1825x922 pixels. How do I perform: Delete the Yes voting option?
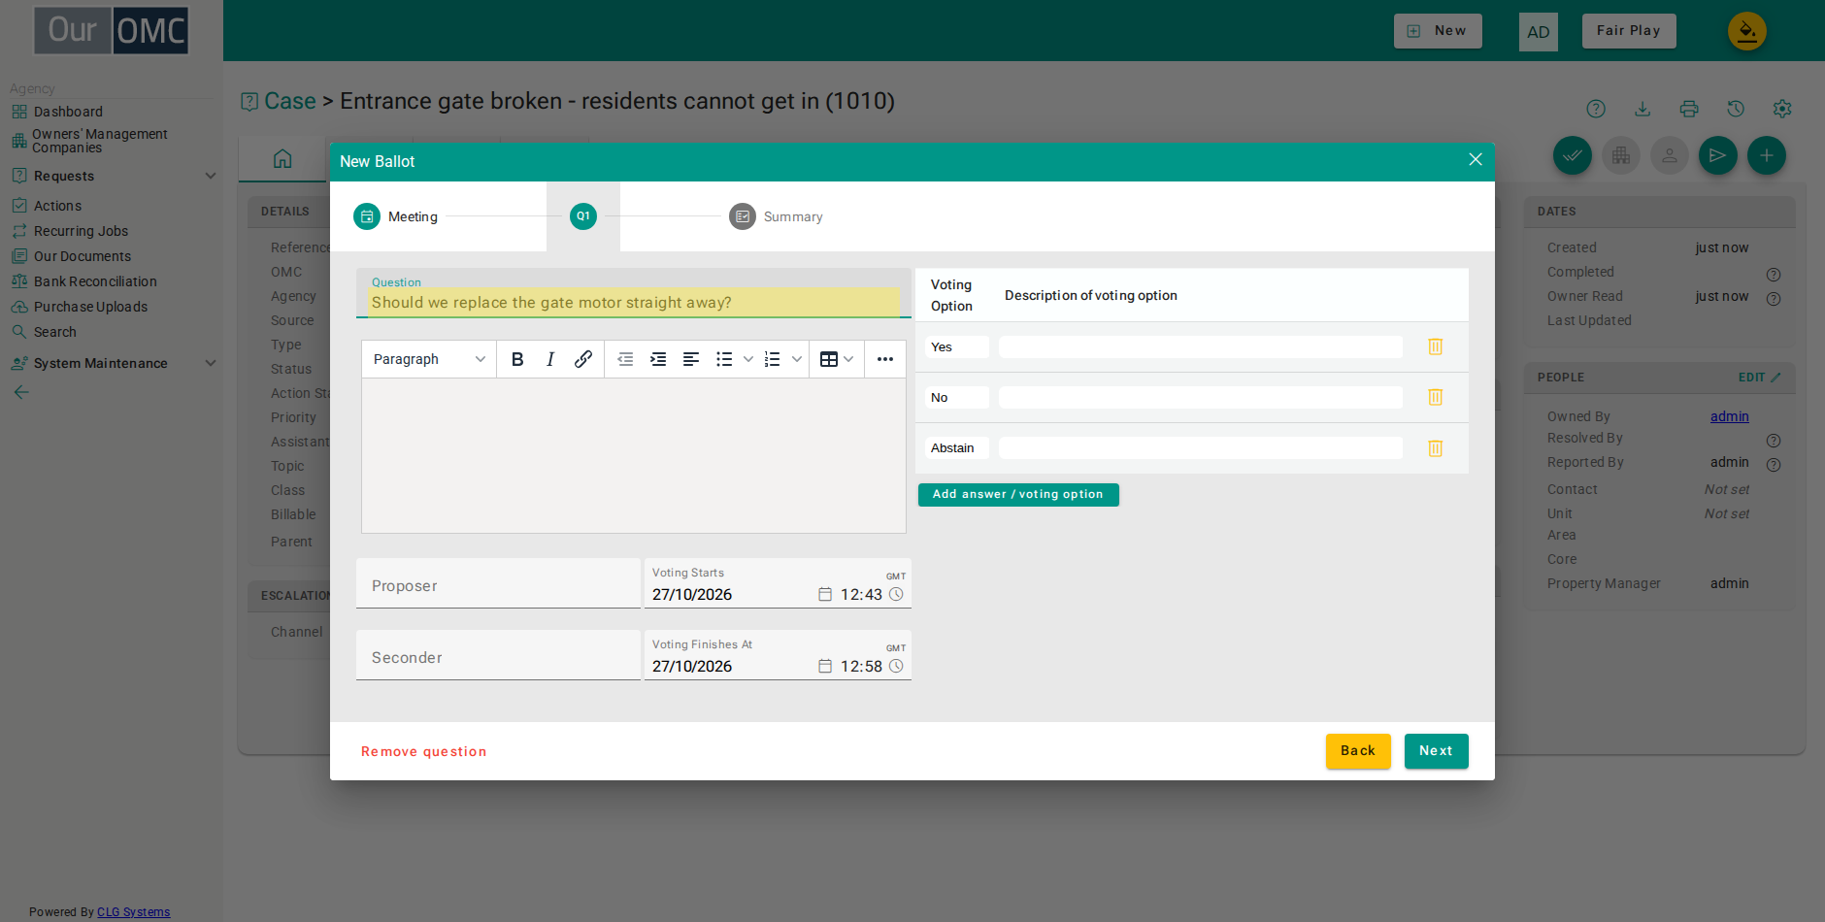1436,346
